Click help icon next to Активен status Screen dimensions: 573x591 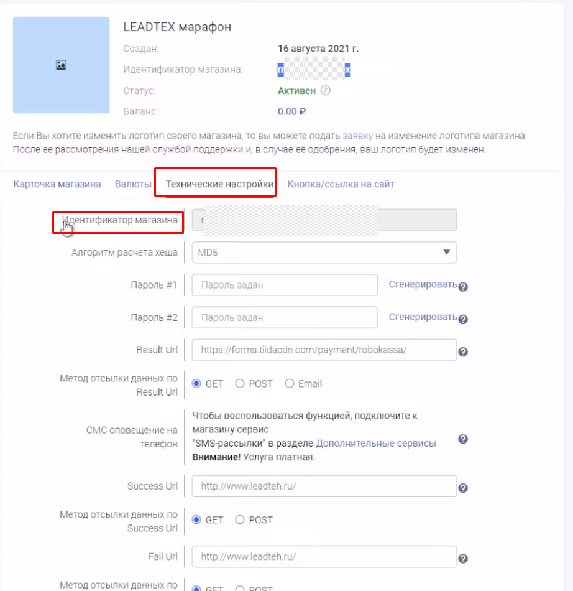click(x=325, y=90)
